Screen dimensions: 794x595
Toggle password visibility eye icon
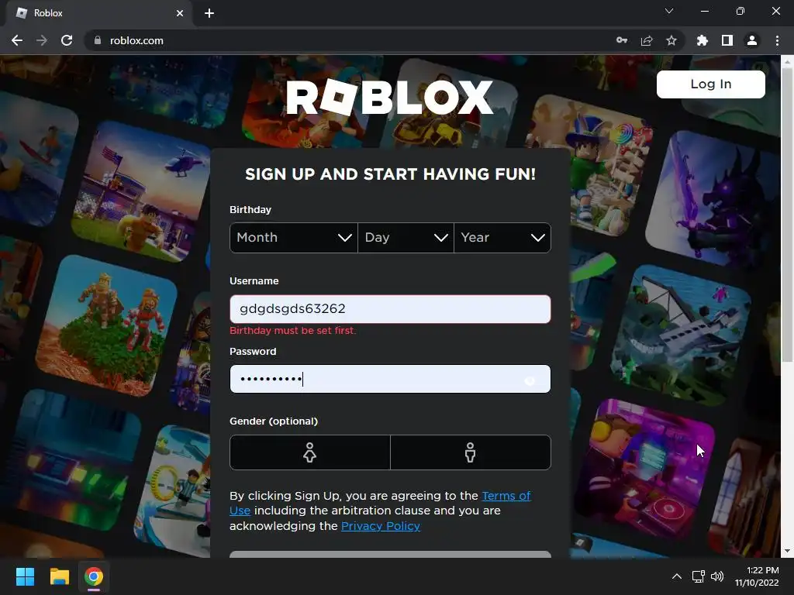[530, 380]
